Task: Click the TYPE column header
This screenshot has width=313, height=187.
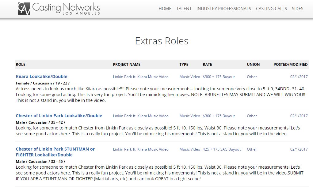Action: 184,65
